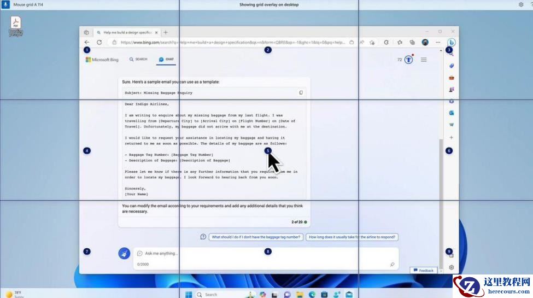This screenshot has width=533, height=298.
Task: Switch to the CHAT tab
Action: [x=166, y=59]
